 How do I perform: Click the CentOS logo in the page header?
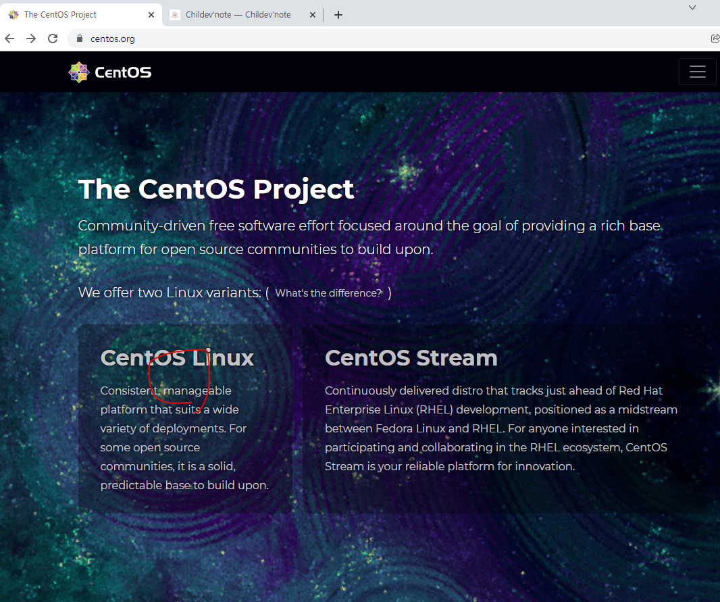109,72
